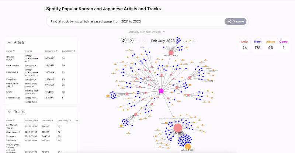This screenshot has width=295, height=153.
Task: Select Sheena Ringo artist row
Action: (x=41, y=98)
